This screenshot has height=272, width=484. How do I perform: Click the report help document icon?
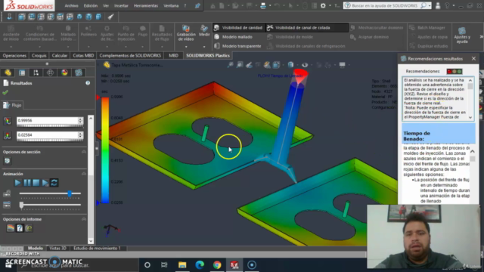click(x=20, y=228)
